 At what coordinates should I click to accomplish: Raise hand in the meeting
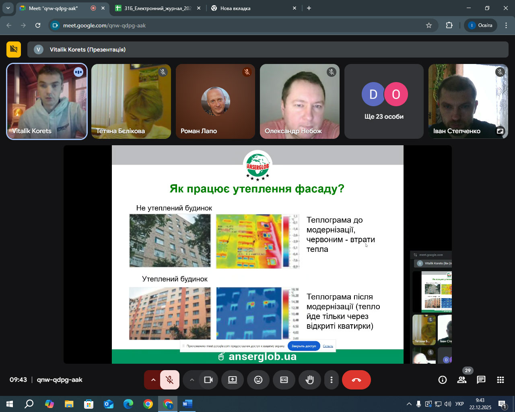click(309, 380)
